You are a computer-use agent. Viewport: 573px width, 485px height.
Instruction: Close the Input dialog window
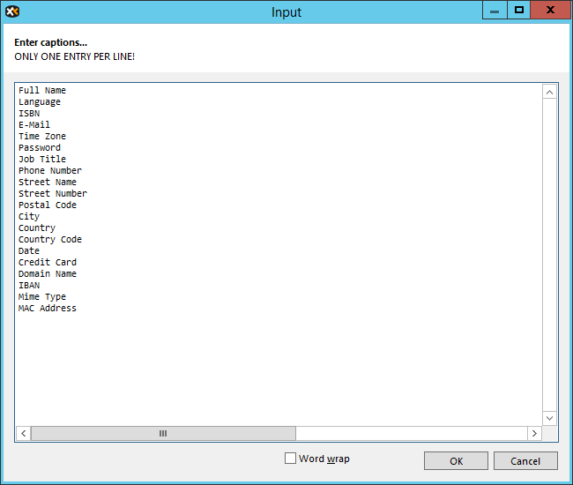(551, 11)
